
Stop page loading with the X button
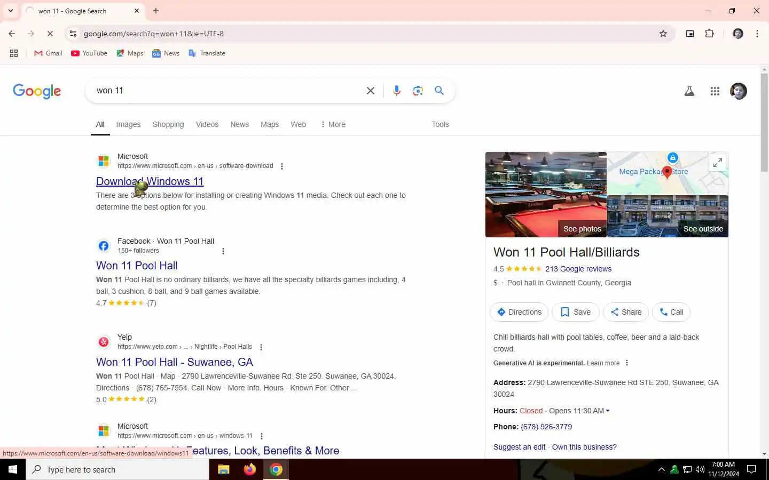point(50,34)
